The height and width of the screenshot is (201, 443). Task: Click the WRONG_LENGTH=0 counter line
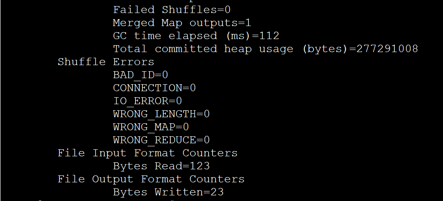(x=161, y=114)
